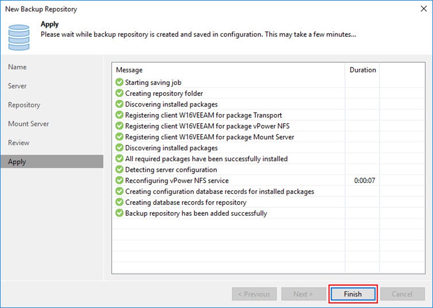Open the Server wizard step
Viewport: 433px width, 308px height.
coord(17,86)
